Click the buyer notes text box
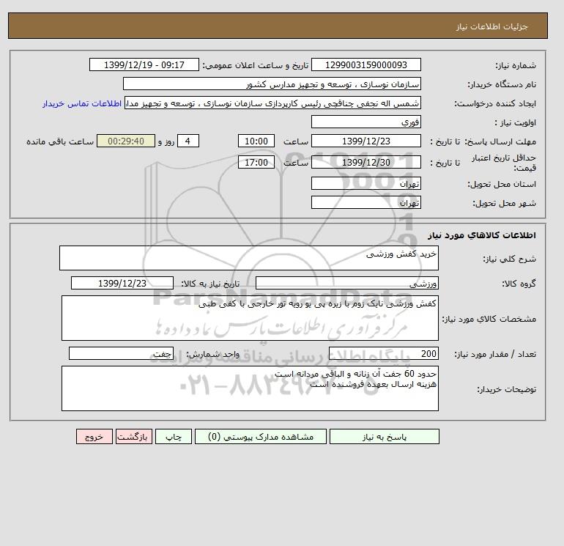 pos(250,388)
